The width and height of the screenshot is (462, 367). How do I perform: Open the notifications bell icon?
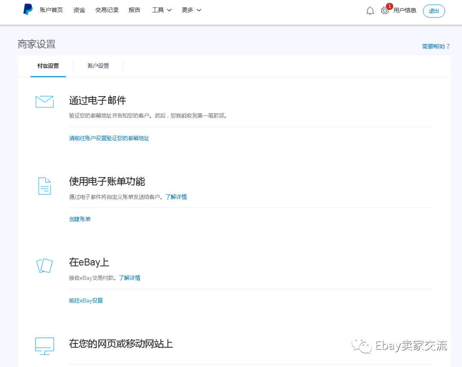pyautogui.click(x=370, y=11)
